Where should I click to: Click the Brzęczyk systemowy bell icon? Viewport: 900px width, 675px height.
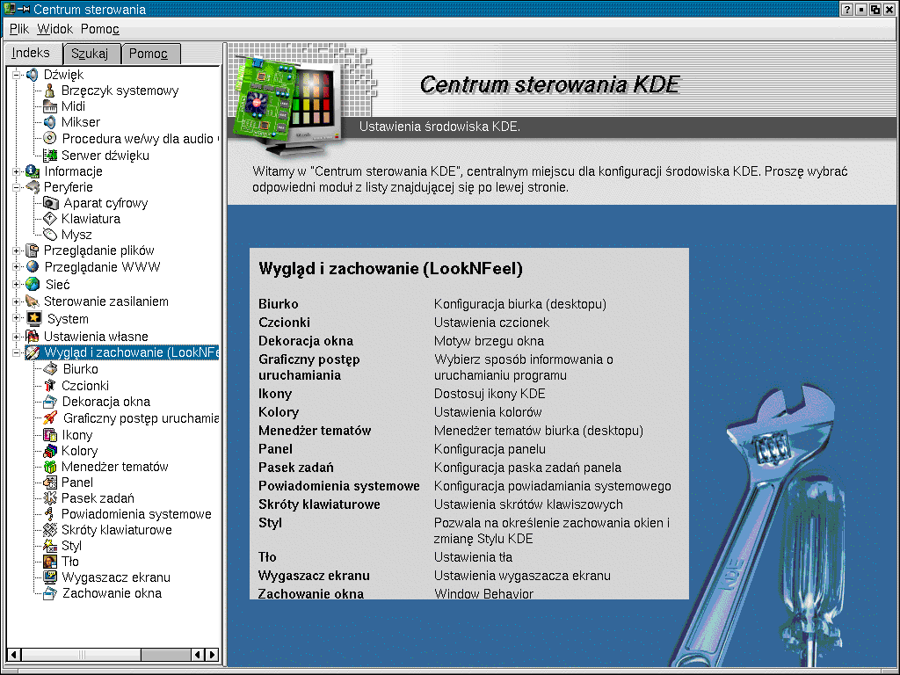coord(50,91)
